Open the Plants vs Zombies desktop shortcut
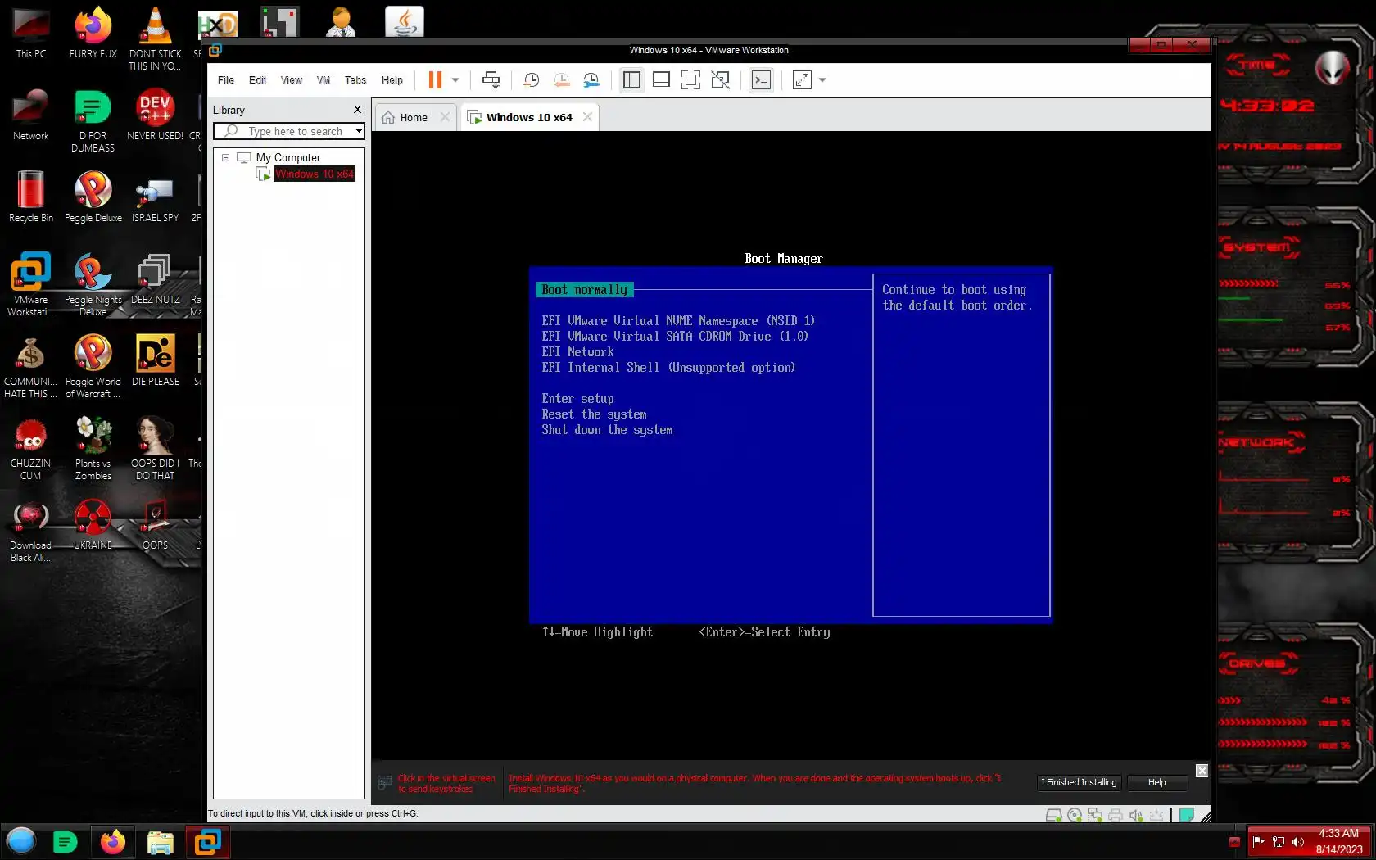The image size is (1376, 860). 93,448
